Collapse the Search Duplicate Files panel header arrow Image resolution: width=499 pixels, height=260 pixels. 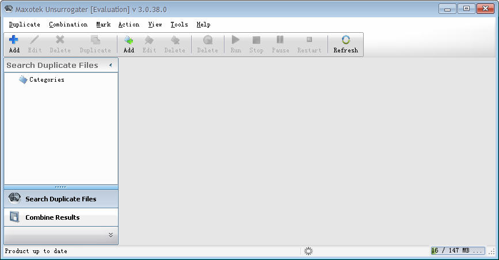click(110, 65)
